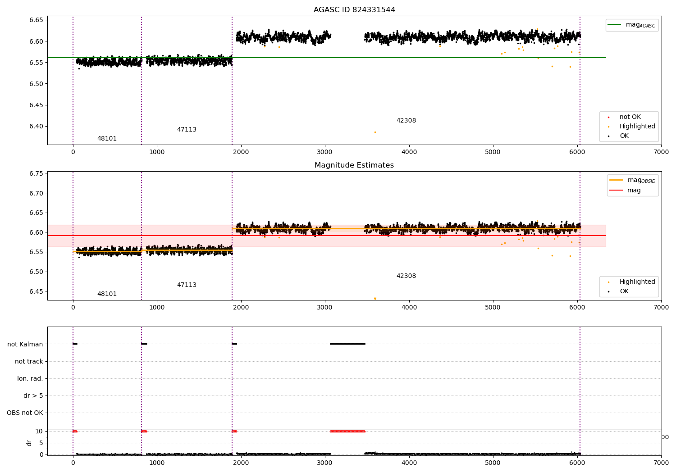Click the 'Ion. rad.' y-axis label
Screen dimensions: 676x473
click(x=30, y=378)
